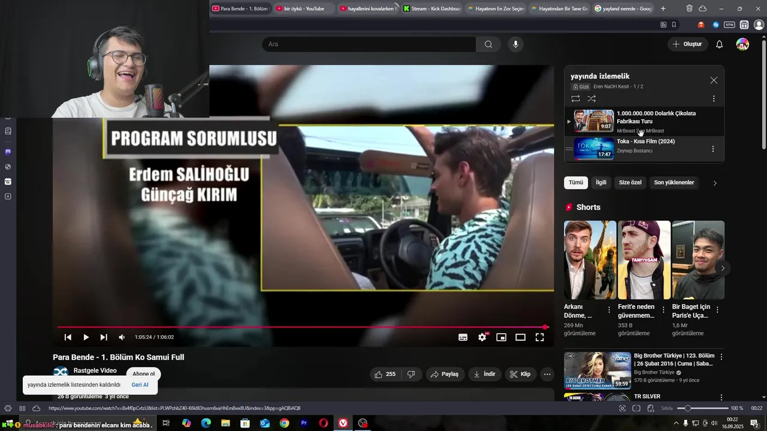Enter fullscreen mode
Image resolution: width=767 pixels, height=431 pixels.
pyautogui.click(x=540, y=337)
